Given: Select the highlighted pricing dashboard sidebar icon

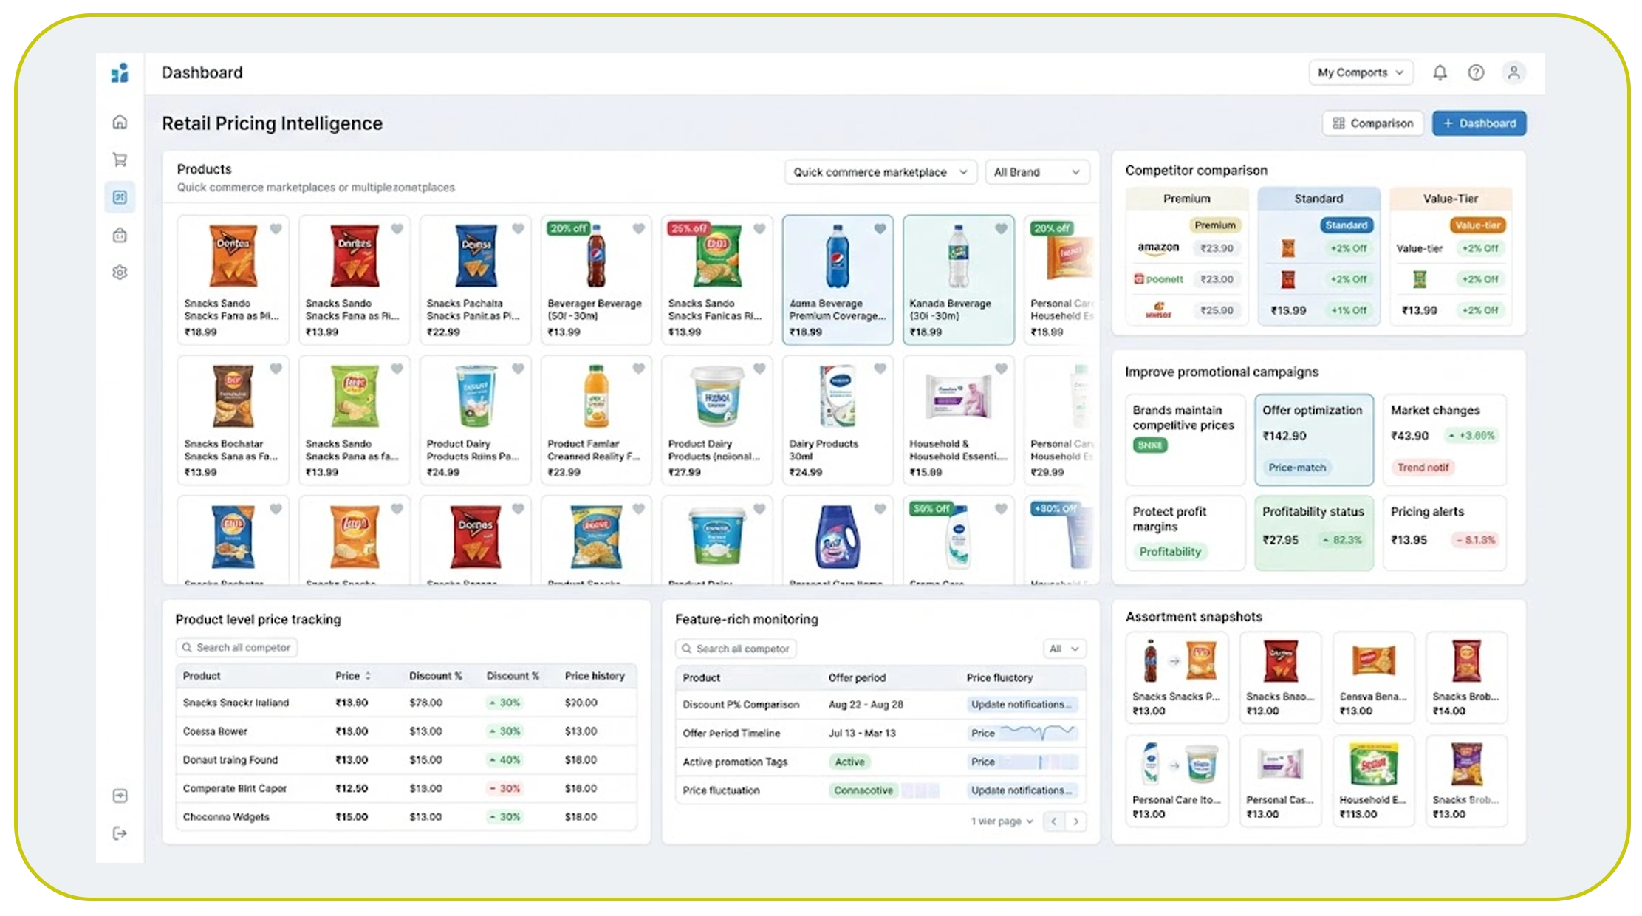Looking at the screenshot, I should (120, 197).
